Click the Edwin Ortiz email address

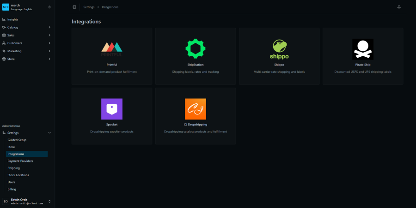coord(27,203)
